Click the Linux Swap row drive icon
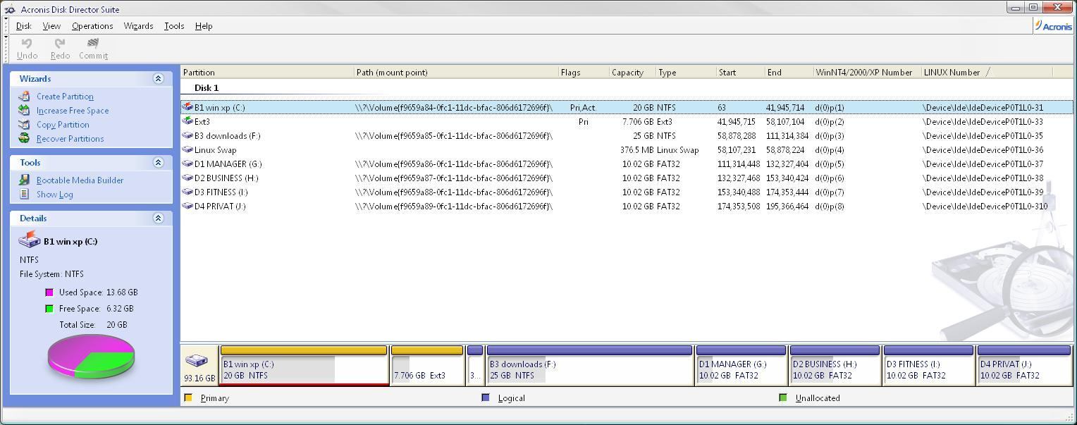The image size is (1077, 425). coord(187,149)
